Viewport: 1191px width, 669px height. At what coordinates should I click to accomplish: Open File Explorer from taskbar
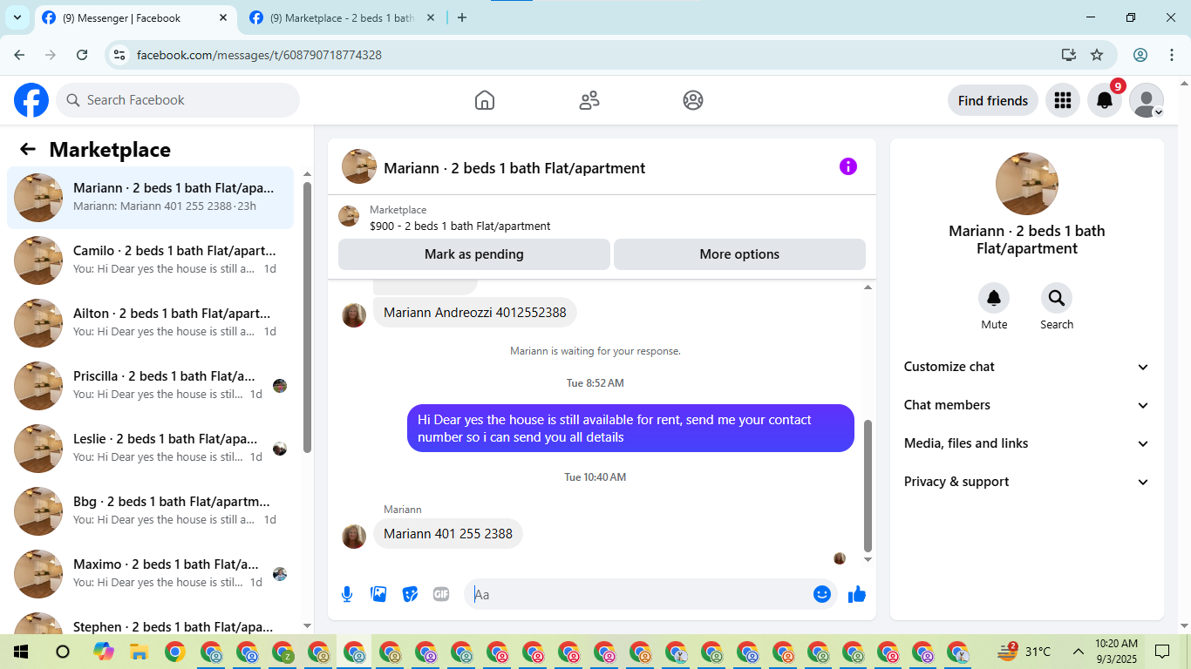[139, 652]
